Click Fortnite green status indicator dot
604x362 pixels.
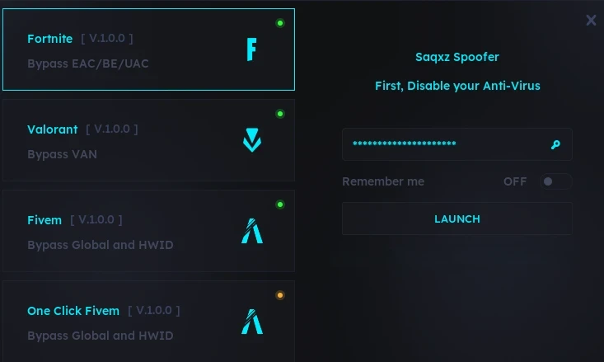click(280, 23)
